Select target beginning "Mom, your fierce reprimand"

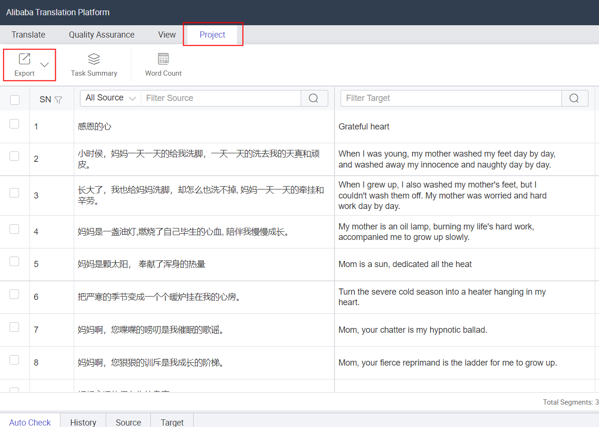point(448,363)
